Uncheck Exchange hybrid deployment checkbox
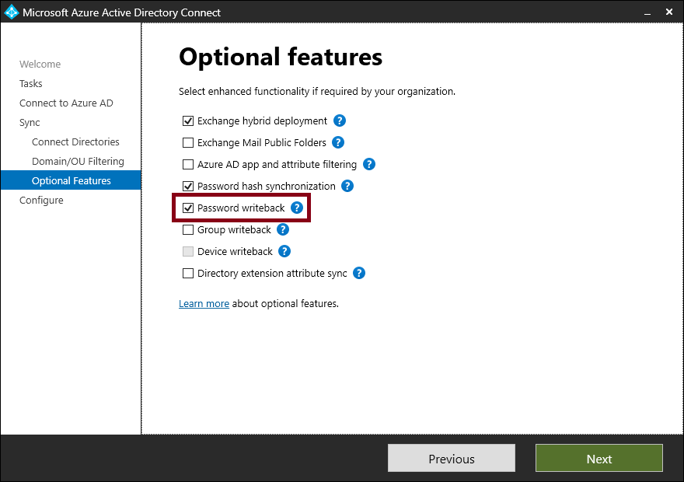 188,120
